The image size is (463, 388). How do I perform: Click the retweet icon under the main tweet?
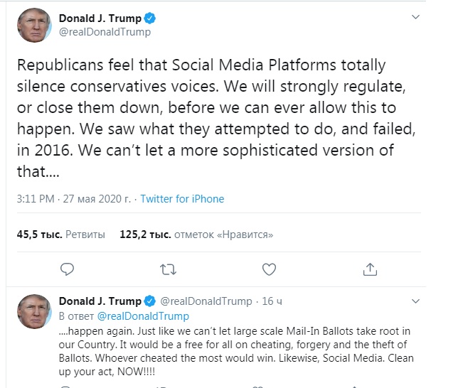[168, 269]
